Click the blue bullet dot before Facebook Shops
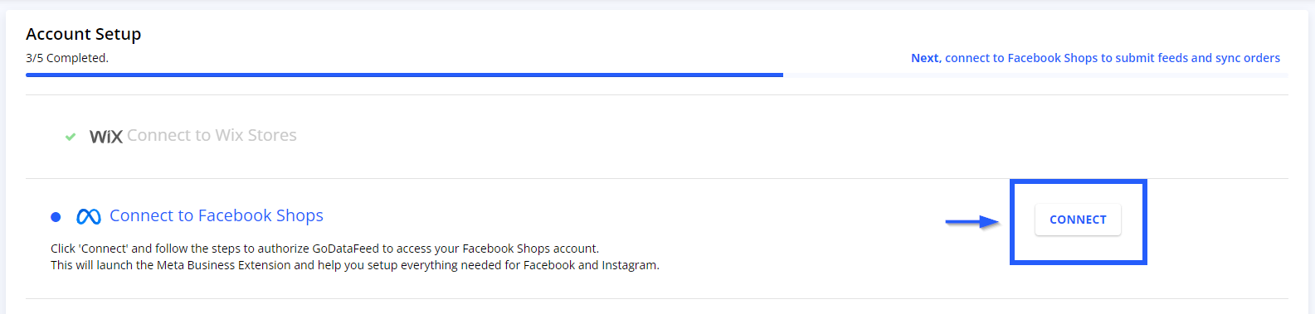The width and height of the screenshot is (1315, 314). (x=56, y=217)
